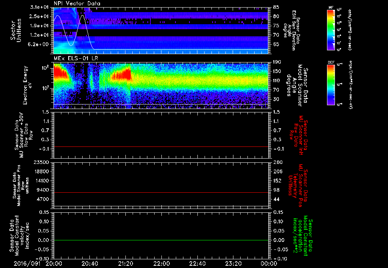Click the 'Sector Unitless' axis label
Screen dimensions: 388x268
16,30
